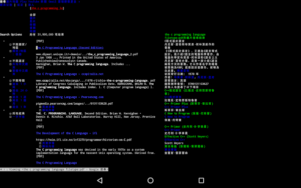Open the blue 'C++ Primer Plus' link
This screenshot has width=301, height=188.
pyautogui.click(x=176, y=107)
